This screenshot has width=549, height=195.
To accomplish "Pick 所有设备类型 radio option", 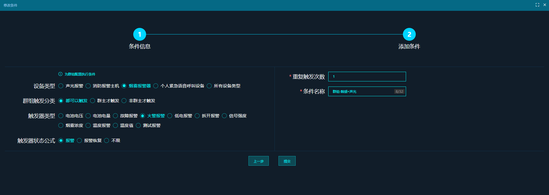I will pos(209,86).
